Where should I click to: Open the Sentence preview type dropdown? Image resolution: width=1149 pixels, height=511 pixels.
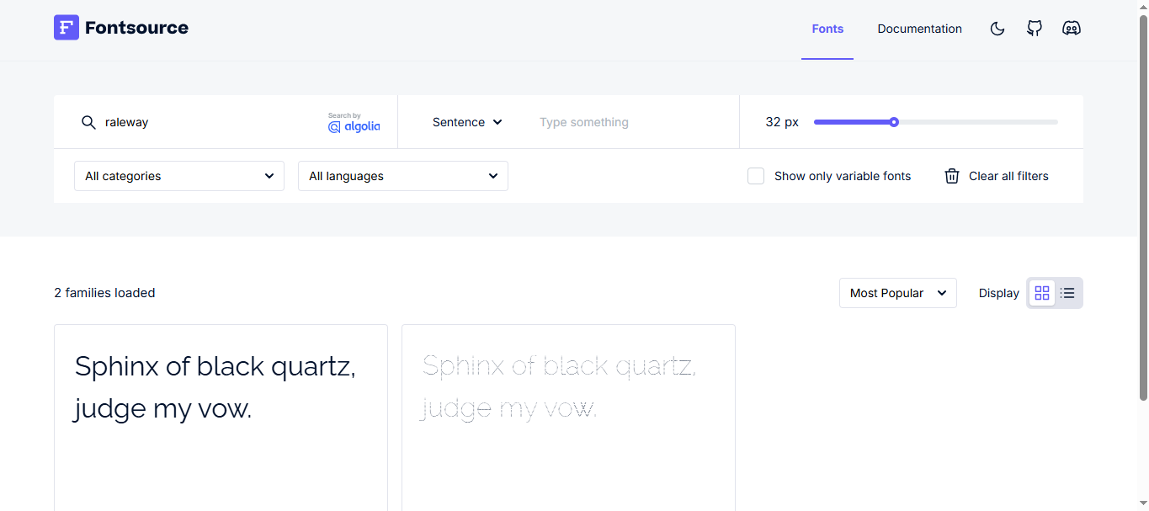467,122
